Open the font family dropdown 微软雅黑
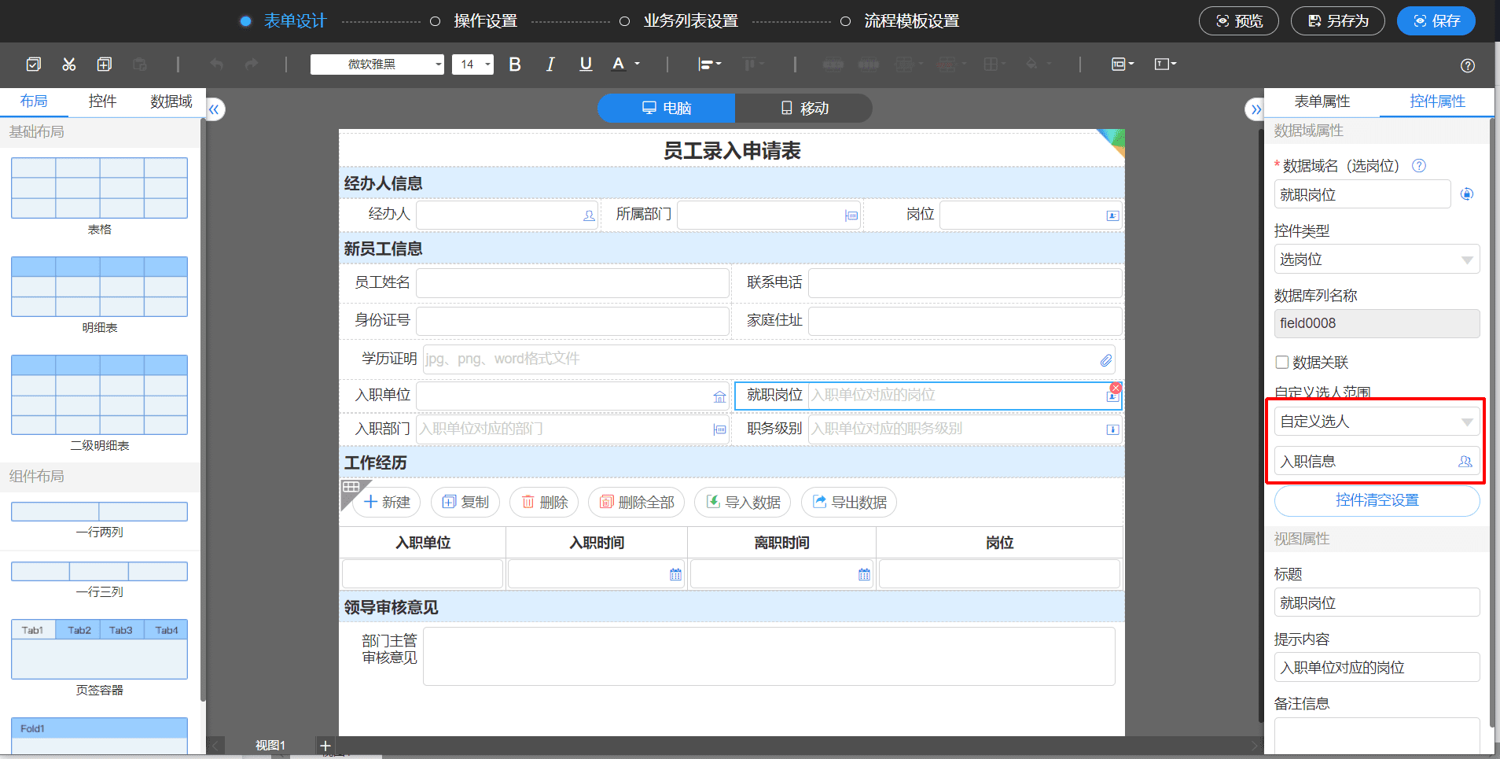1500x759 pixels. pos(377,64)
